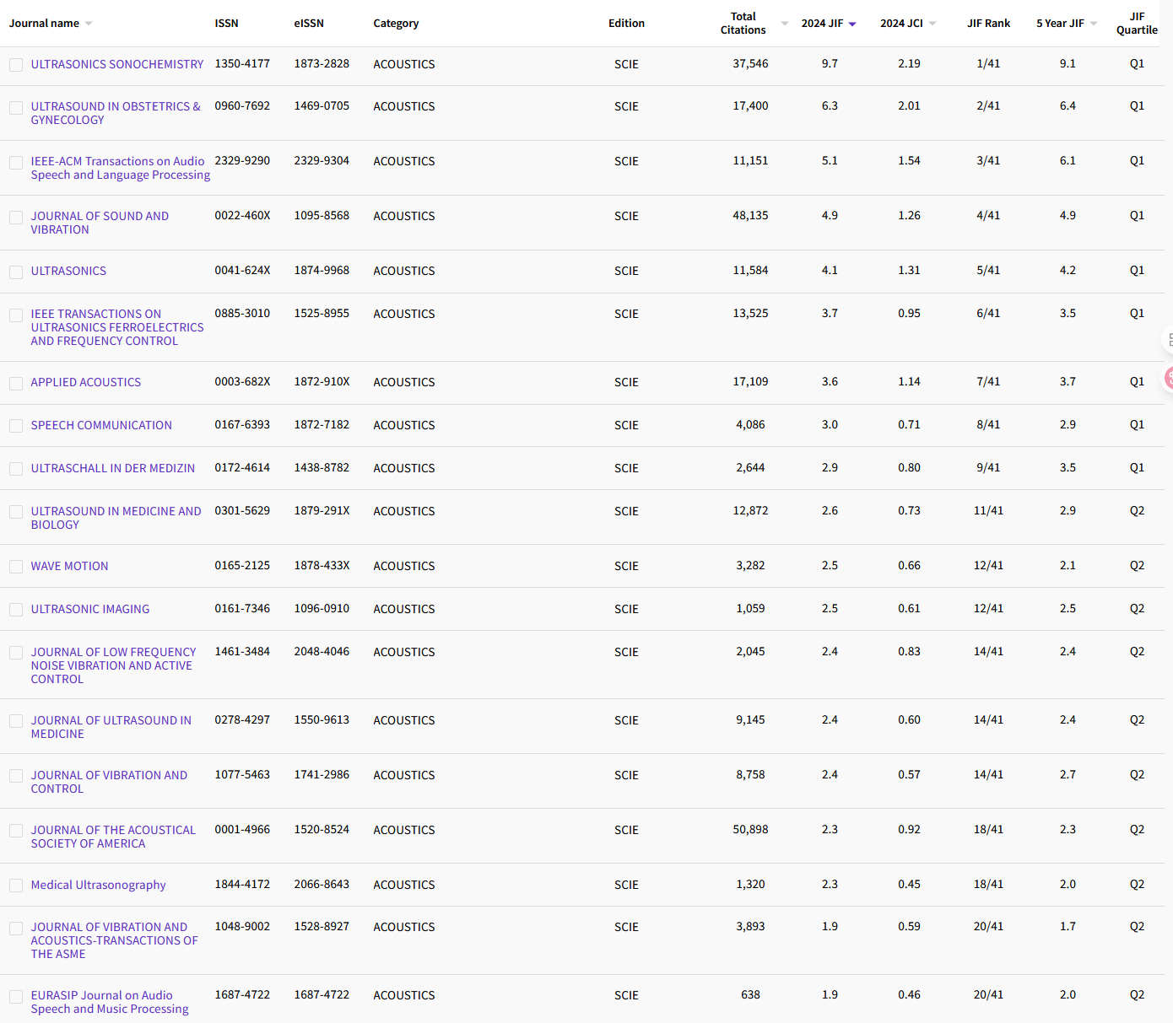Open Journal of Low Frequency Noise Vibration link
The width and height of the screenshot is (1173, 1023).
(113, 665)
